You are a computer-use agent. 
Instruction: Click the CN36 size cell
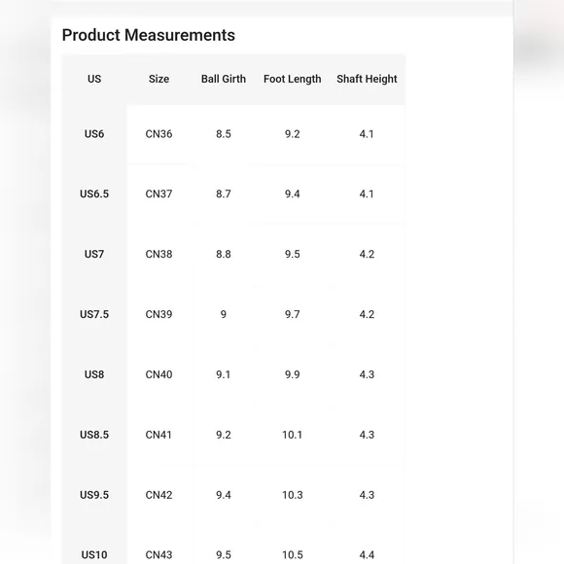[159, 134]
